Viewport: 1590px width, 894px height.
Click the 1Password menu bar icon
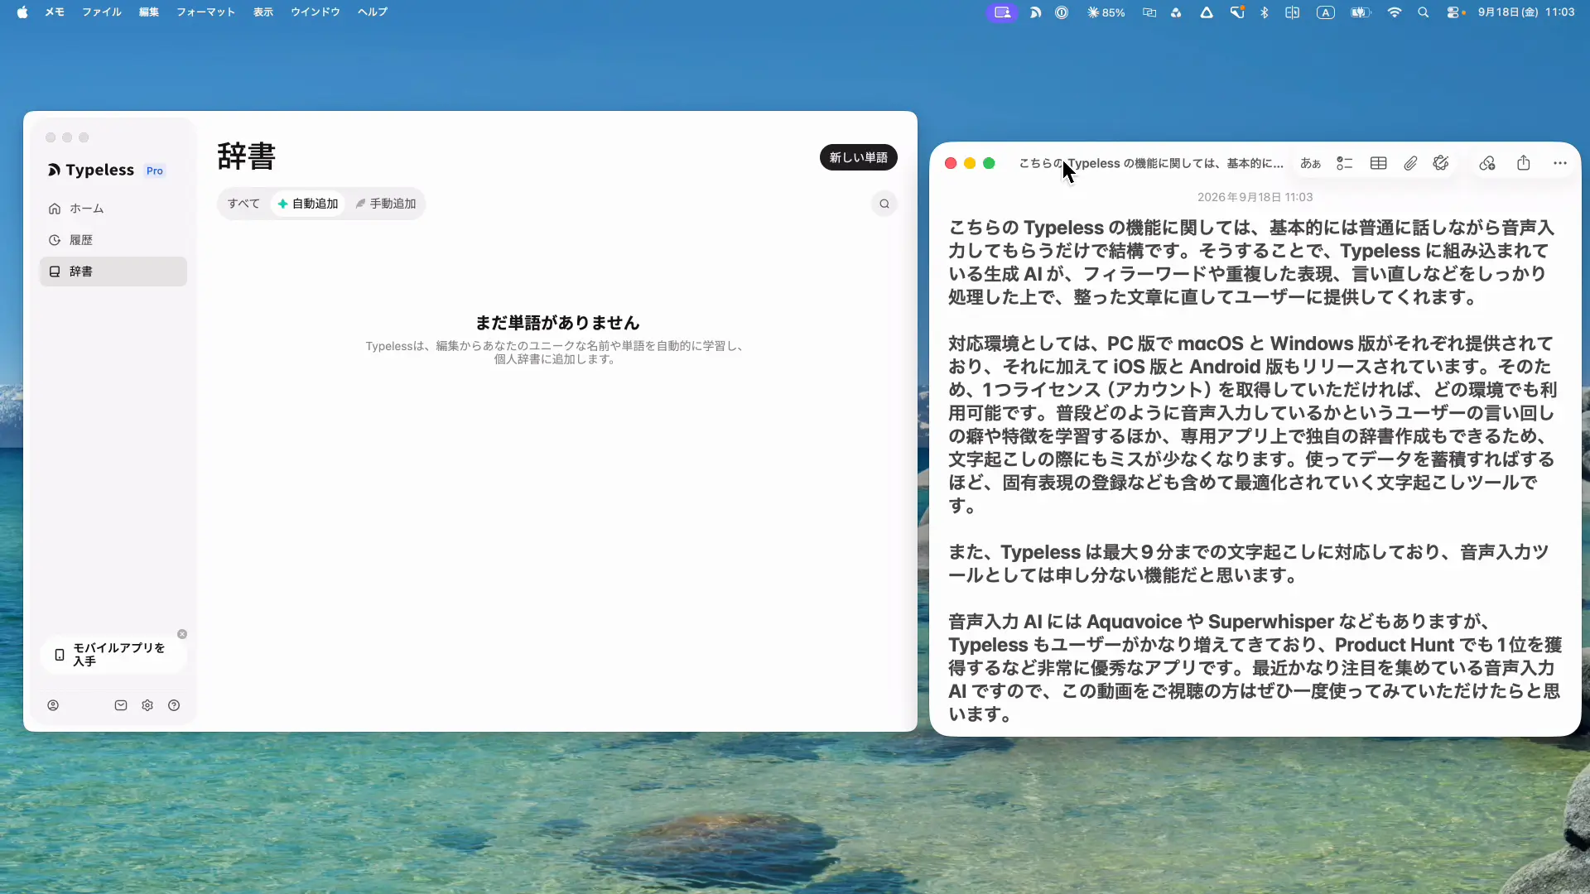pyautogui.click(x=1062, y=12)
